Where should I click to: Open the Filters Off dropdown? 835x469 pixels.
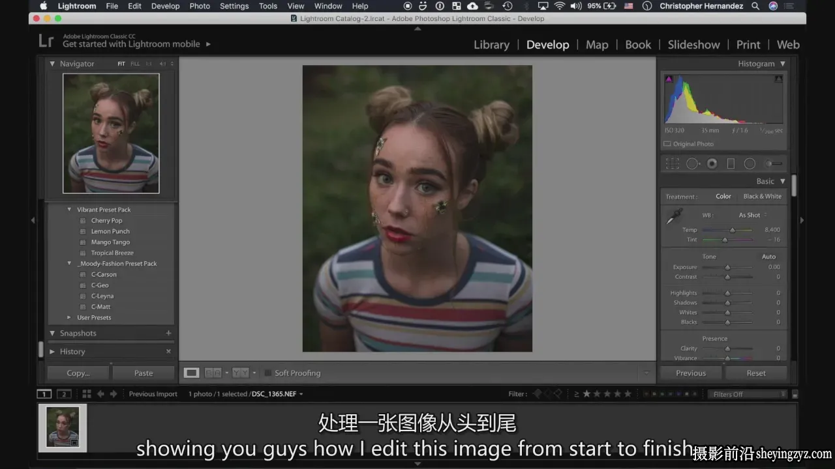click(747, 394)
